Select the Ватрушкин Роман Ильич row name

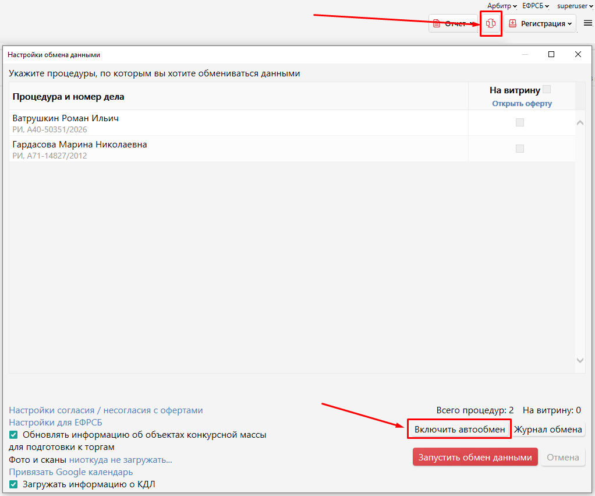click(66, 118)
